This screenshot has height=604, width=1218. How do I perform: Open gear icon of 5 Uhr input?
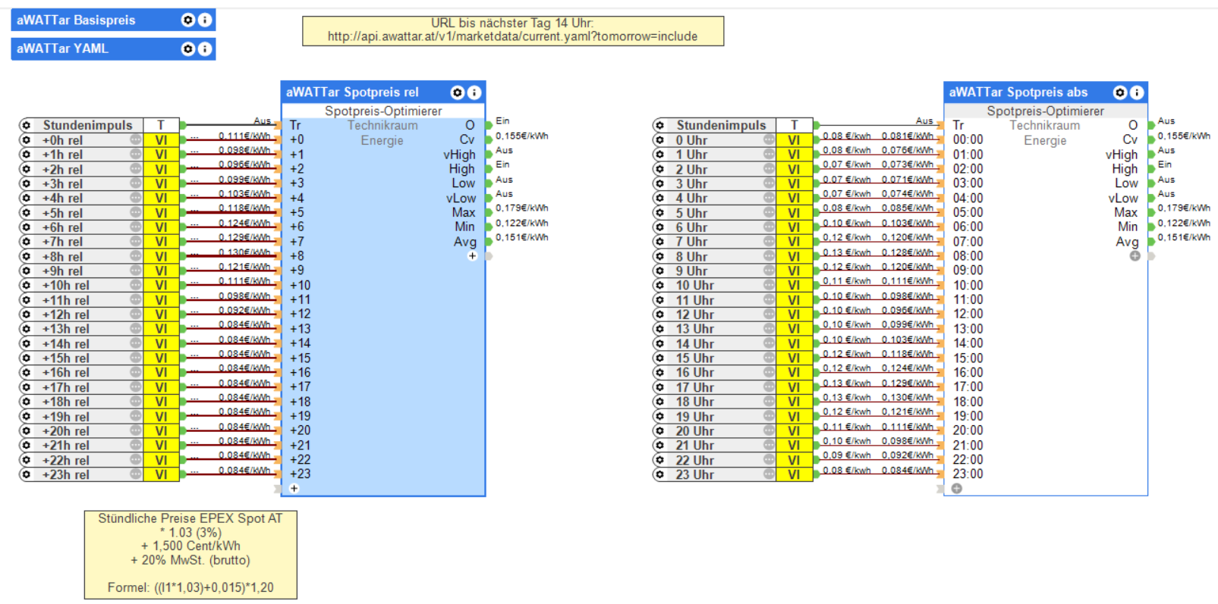point(659,213)
